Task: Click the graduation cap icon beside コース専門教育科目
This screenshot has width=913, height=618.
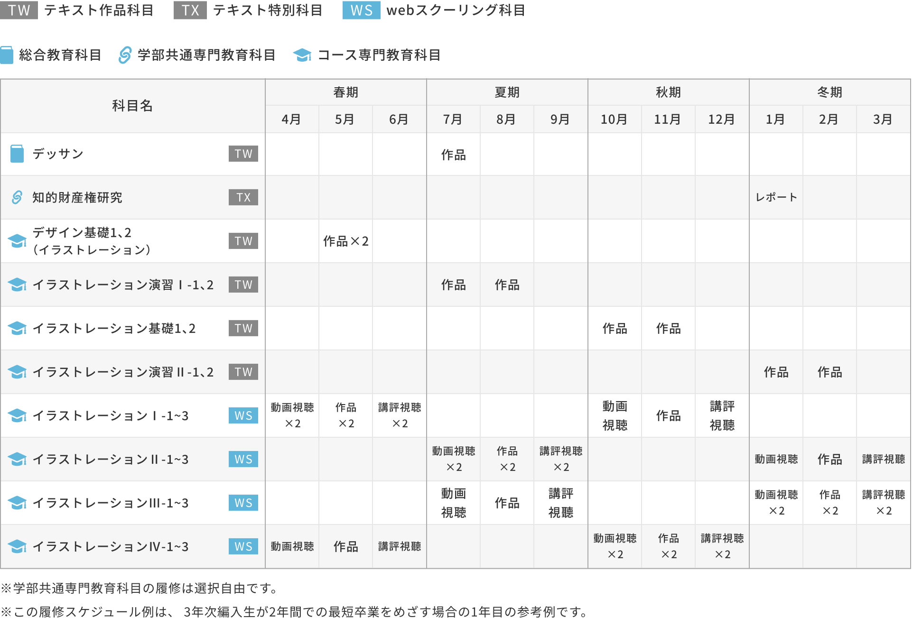Action: (302, 55)
